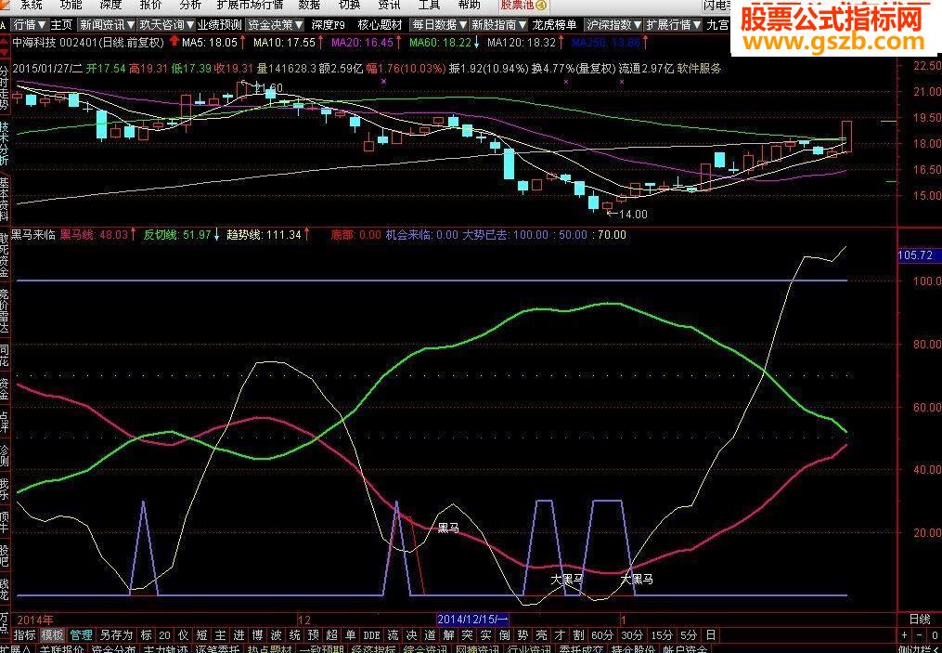942x653 pixels.
Task: Click the 20 indicator shortcut
Action: 164,635
